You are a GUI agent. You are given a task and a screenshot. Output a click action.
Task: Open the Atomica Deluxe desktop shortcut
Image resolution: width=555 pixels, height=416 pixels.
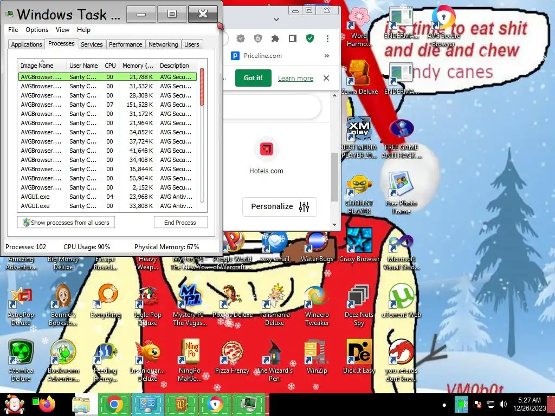click(x=21, y=361)
